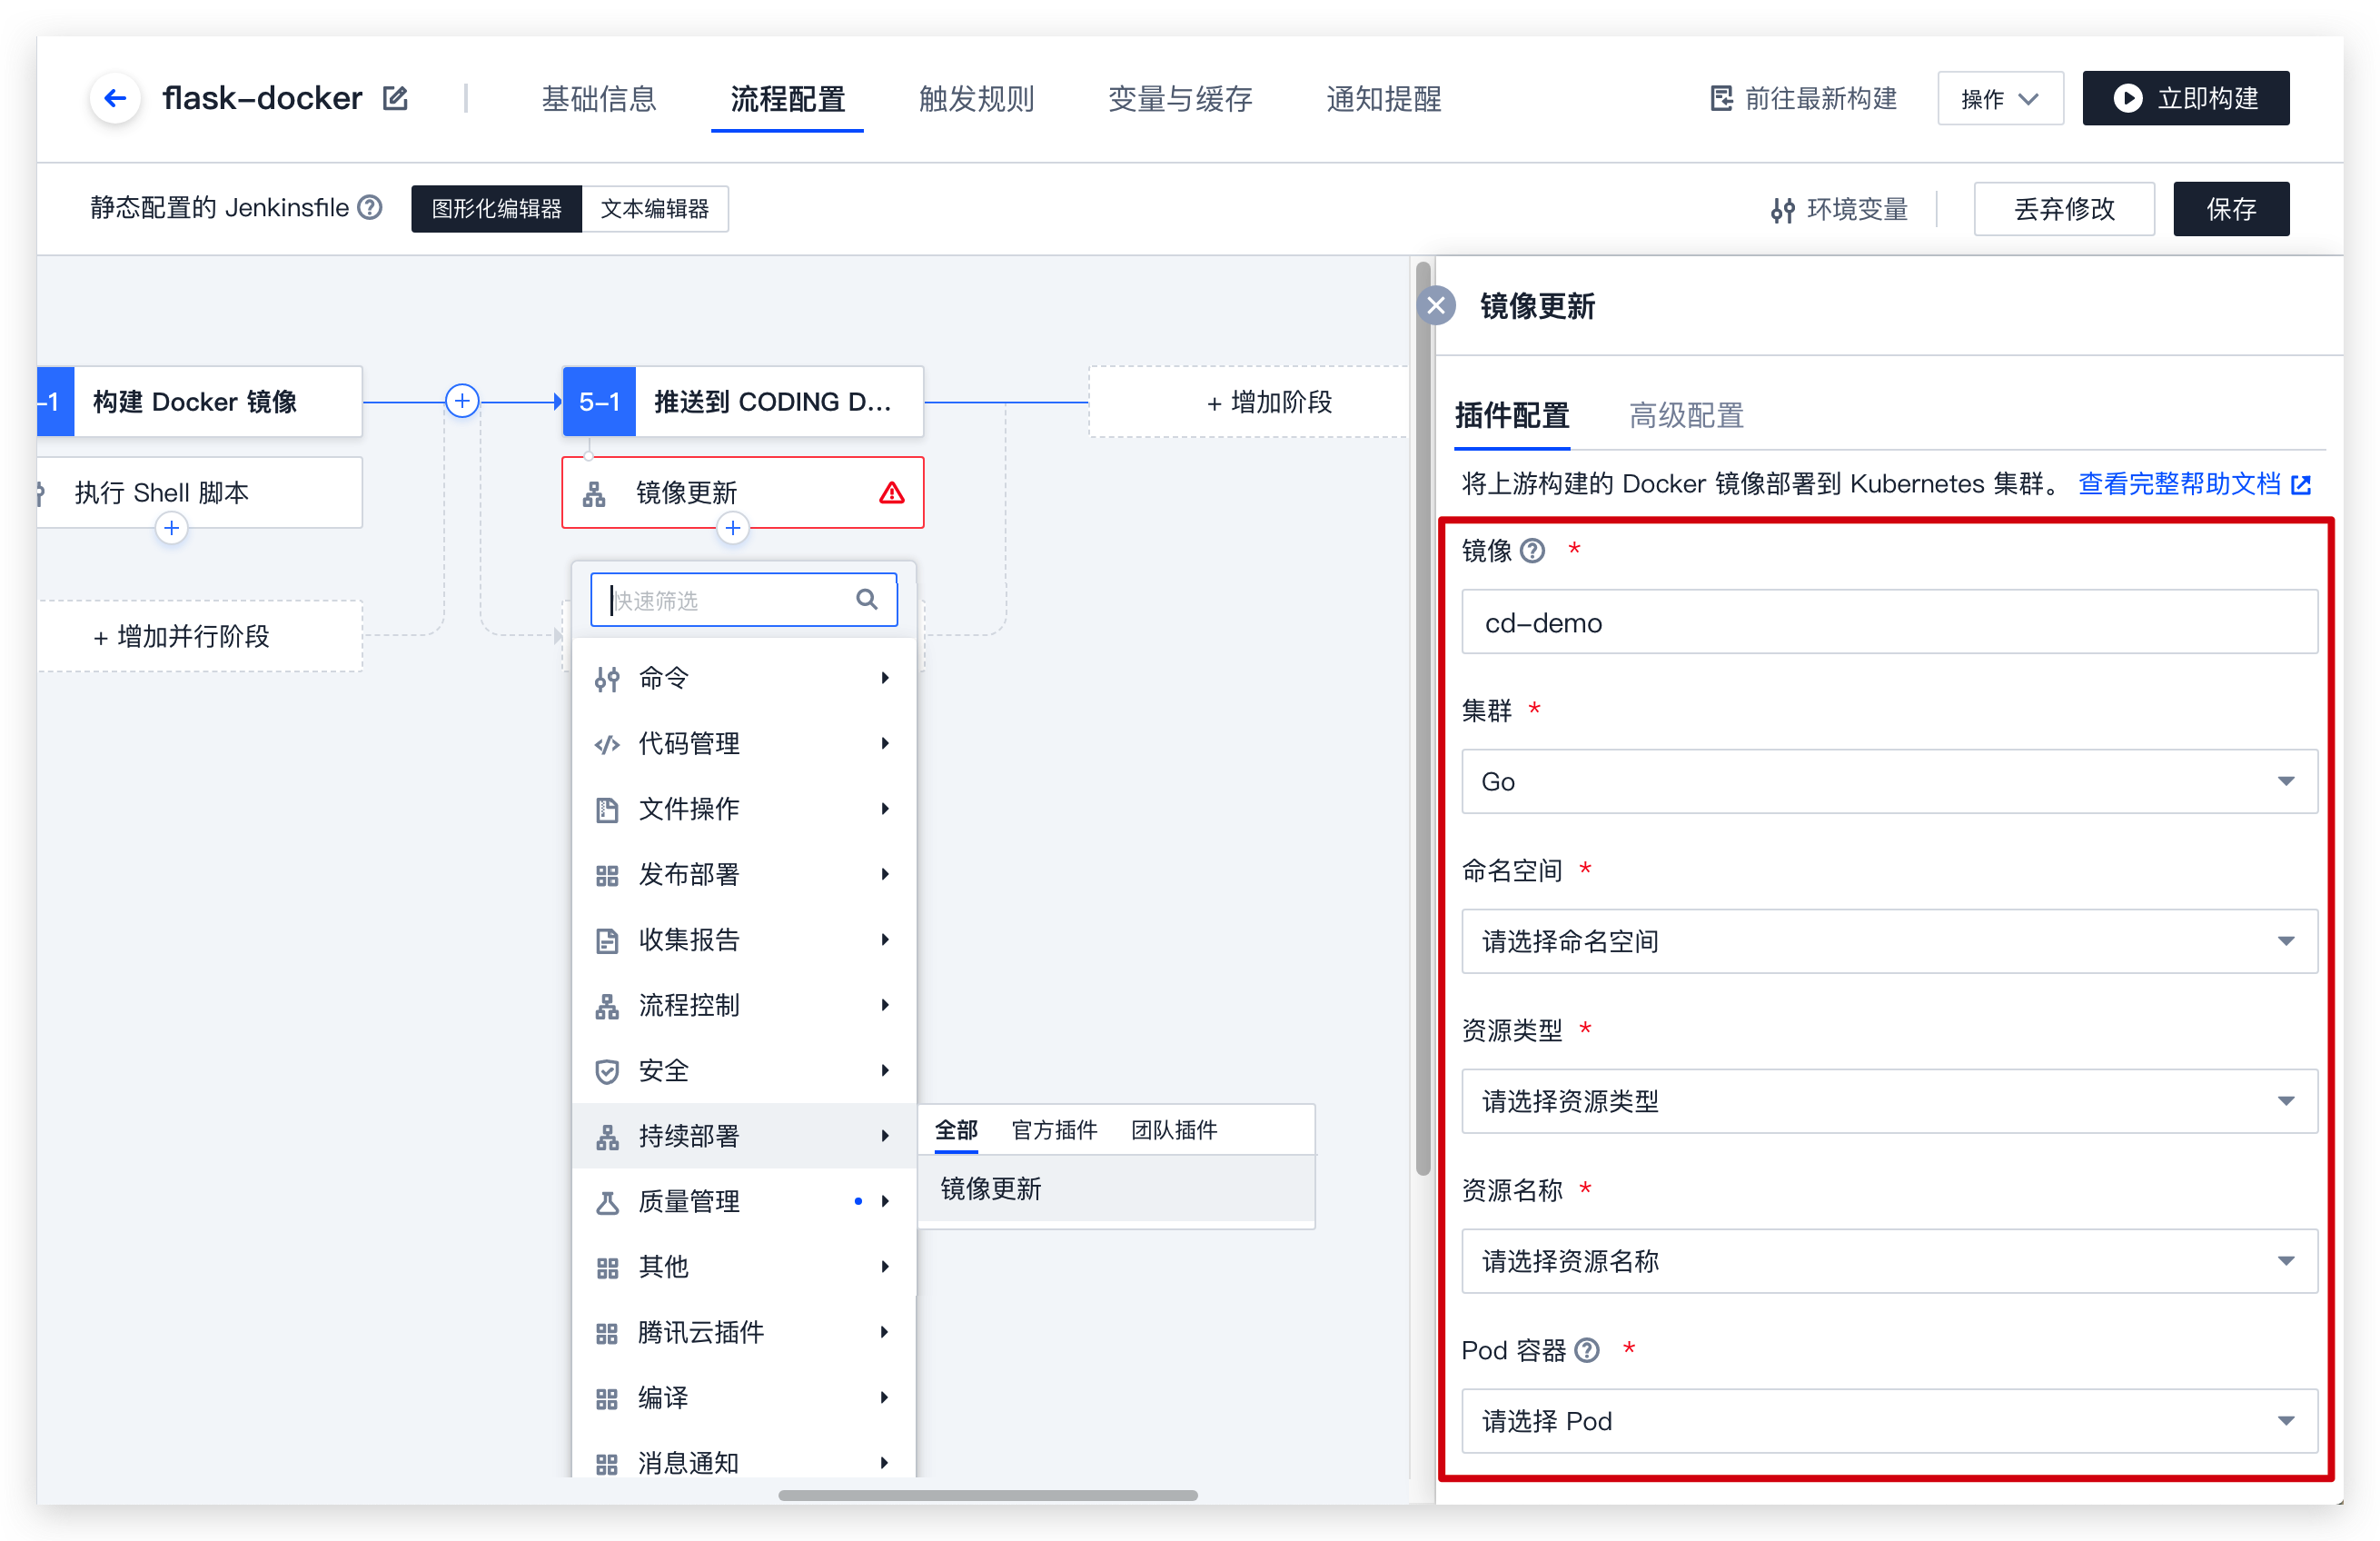Switch to 基础信息 tab
This screenshot has height=1541, width=2380.
tap(598, 98)
